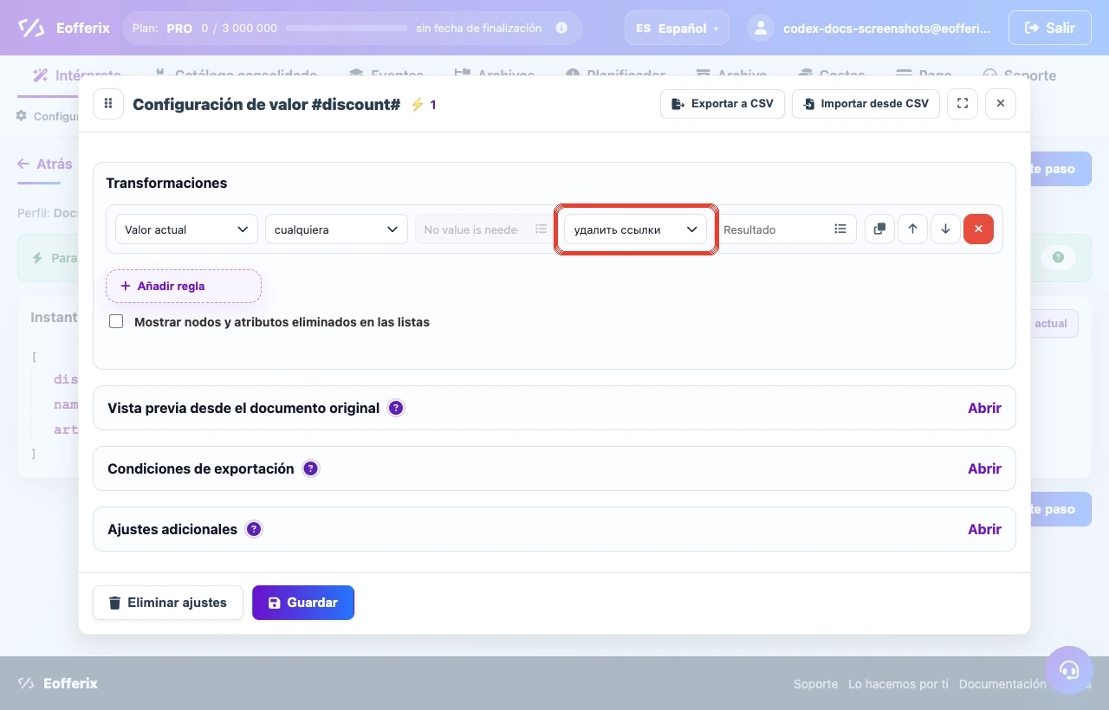Click the plan usage progress bar

[x=347, y=29]
